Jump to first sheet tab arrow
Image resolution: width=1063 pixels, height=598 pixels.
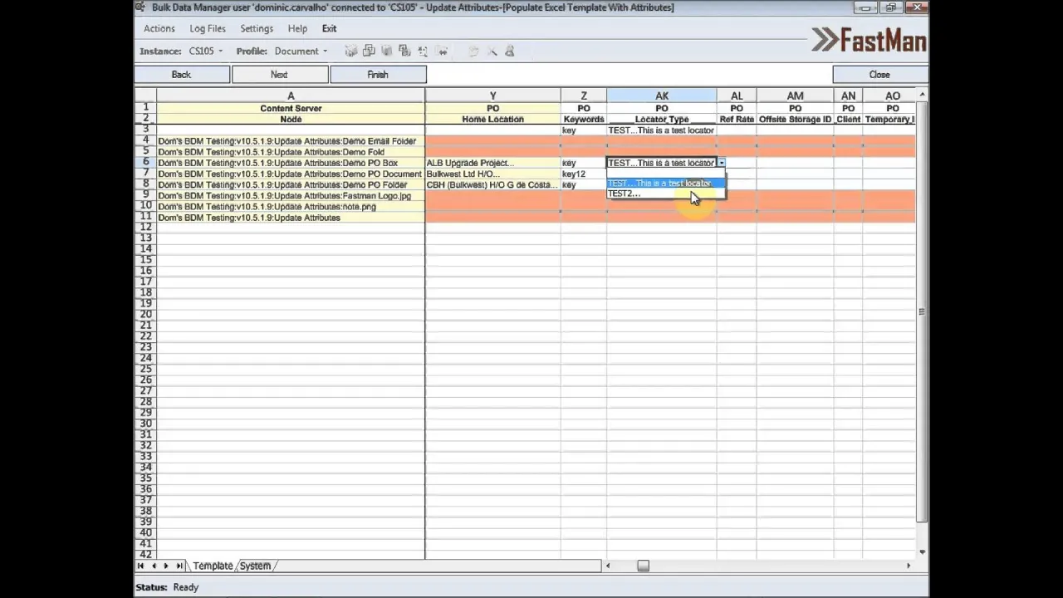pos(141,566)
